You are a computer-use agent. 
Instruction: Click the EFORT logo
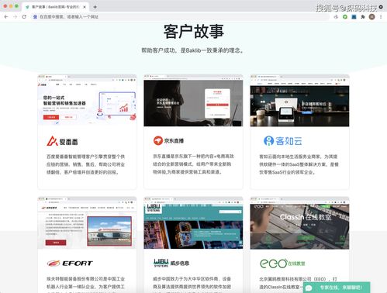[70, 264]
